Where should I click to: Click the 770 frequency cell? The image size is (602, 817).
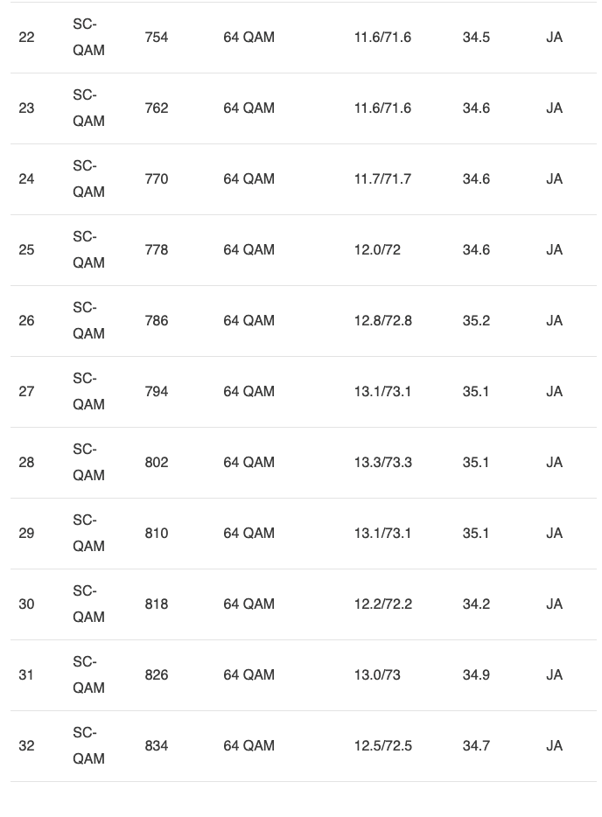click(157, 179)
